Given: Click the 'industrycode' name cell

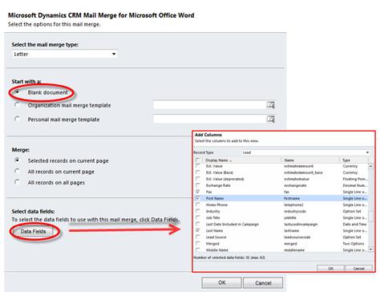Looking at the screenshot, I should (295, 211).
